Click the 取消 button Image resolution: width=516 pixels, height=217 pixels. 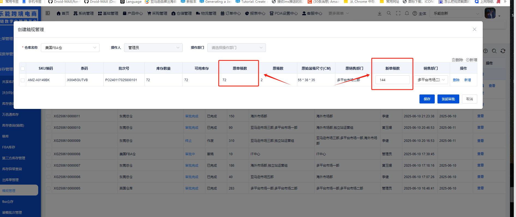click(x=469, y=99)
